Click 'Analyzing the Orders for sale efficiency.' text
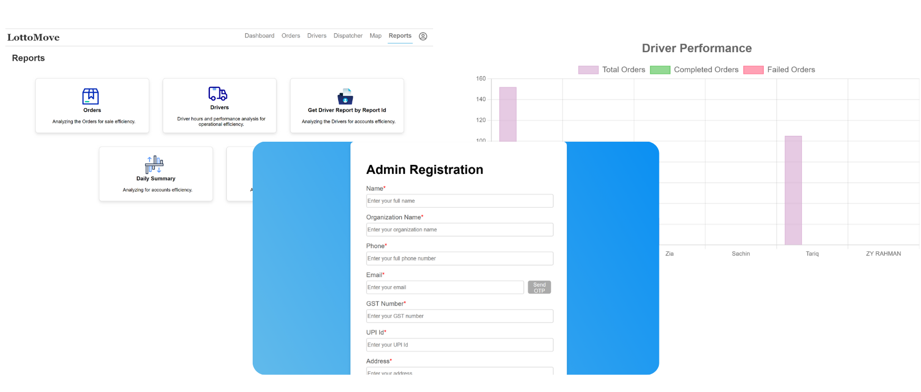The width and height of the screenshot is (921, 392). [94, 122]
